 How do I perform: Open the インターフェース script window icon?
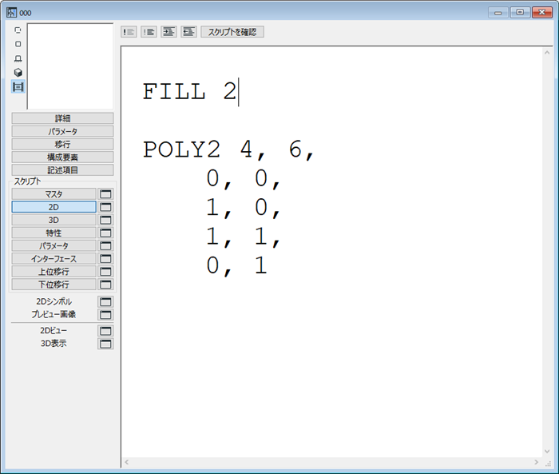coord(105,259)
